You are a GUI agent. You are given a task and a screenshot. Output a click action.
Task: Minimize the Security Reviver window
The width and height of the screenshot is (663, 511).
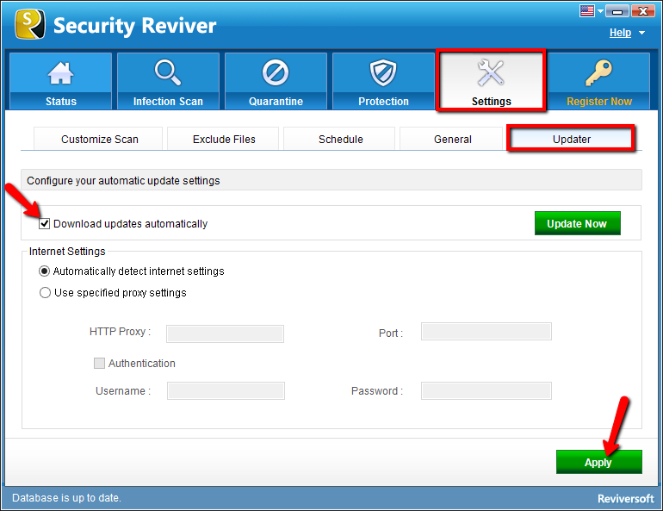(617, 10)
